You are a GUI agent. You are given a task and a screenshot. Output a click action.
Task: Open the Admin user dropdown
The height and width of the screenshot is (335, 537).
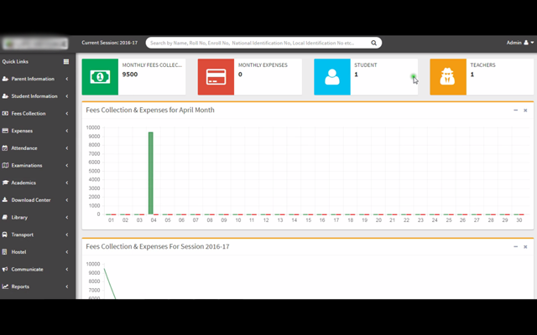(519, 42)
